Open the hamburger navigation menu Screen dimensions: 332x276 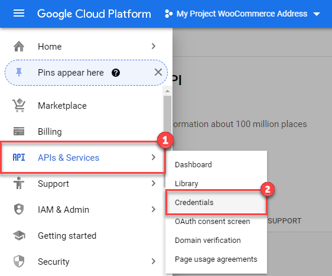19,14
